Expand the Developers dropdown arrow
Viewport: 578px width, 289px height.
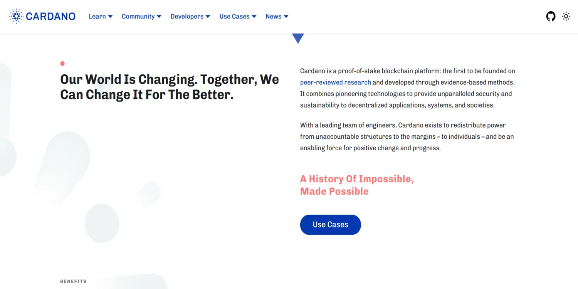click(208, 17)
